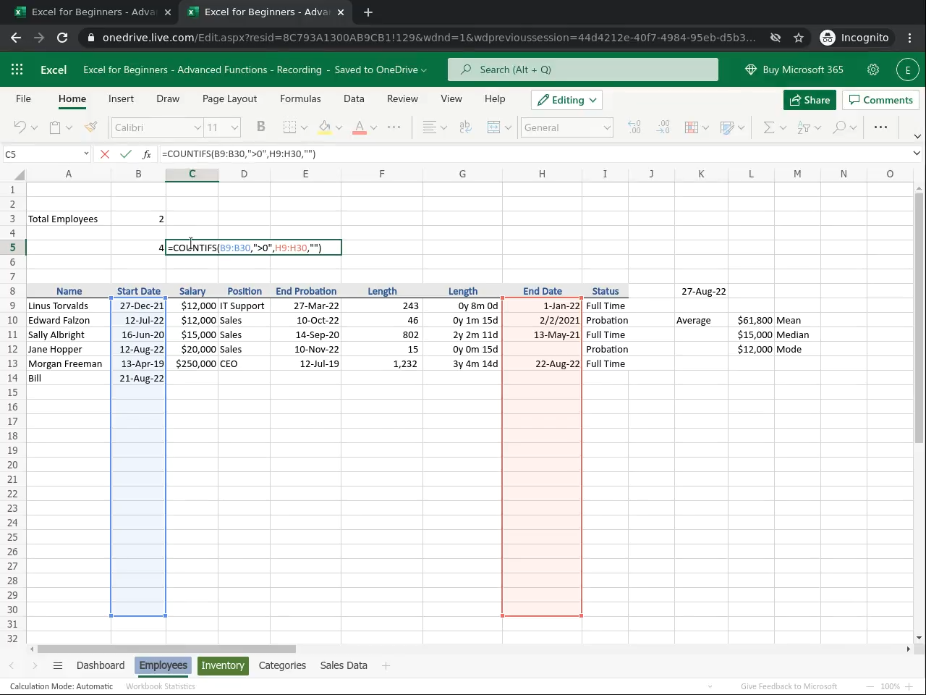The width and height of the screenshot is (926, 695).
Task: Click the Insert Function fx icon
Action: (x=147, y=154)
